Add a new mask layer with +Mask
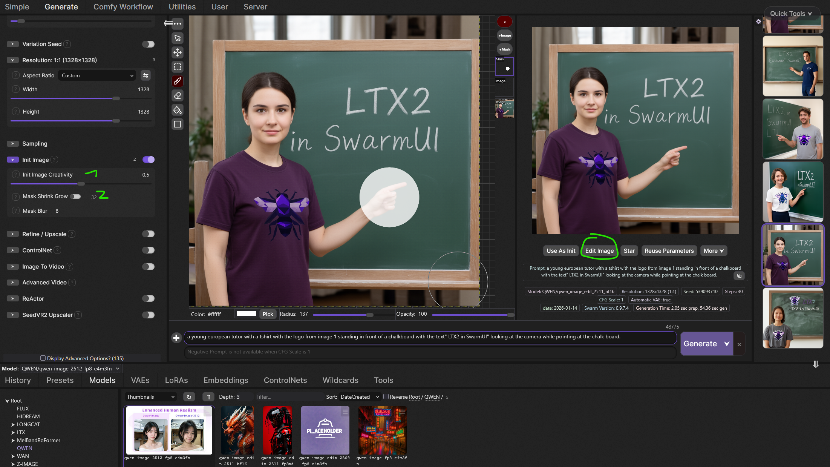 [x=504, y=49]
